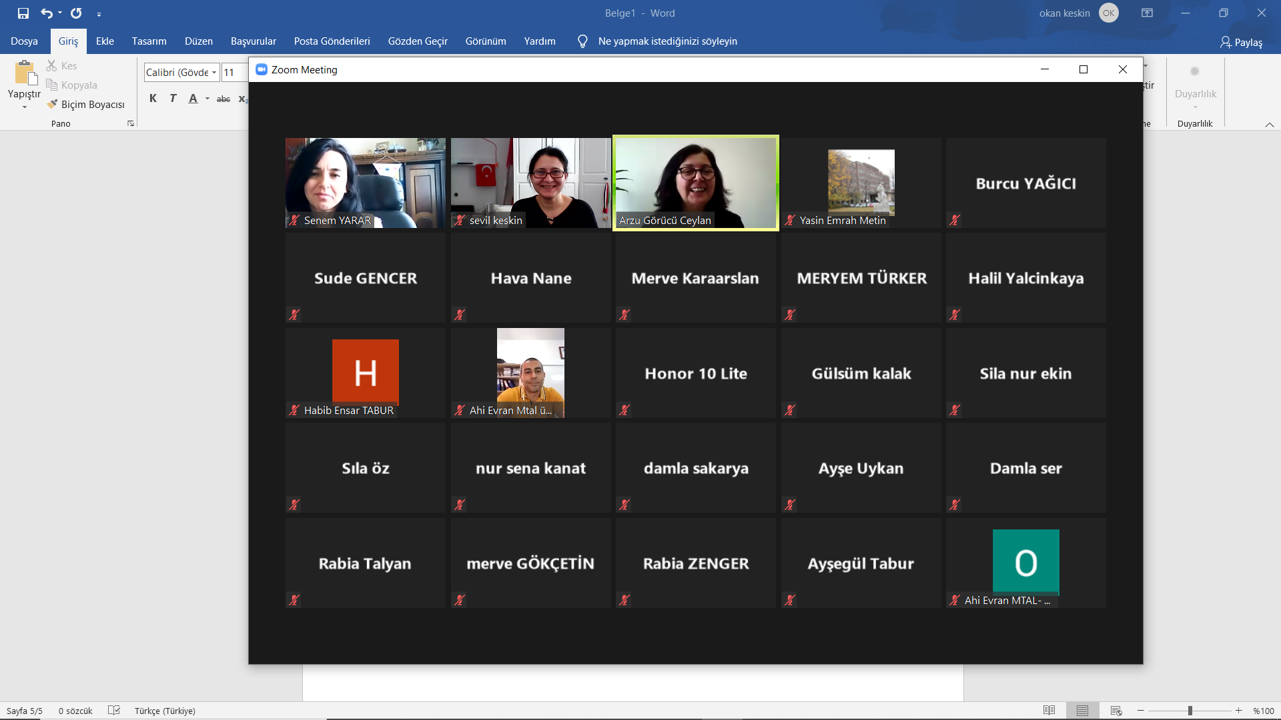Click the spelling check status icon
The width and height of the screenshot is (1281, 720).
click(x=114, y=711)
